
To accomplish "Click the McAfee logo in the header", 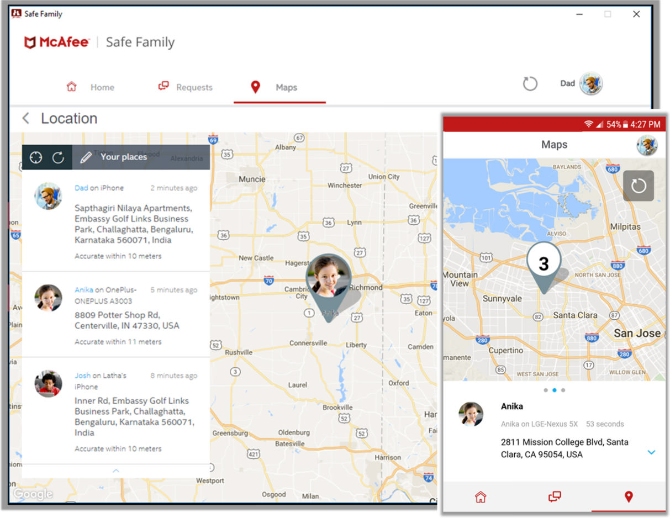I will point(56,42).
